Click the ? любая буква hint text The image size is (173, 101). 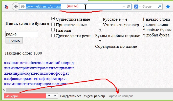[x=156, y=35]
